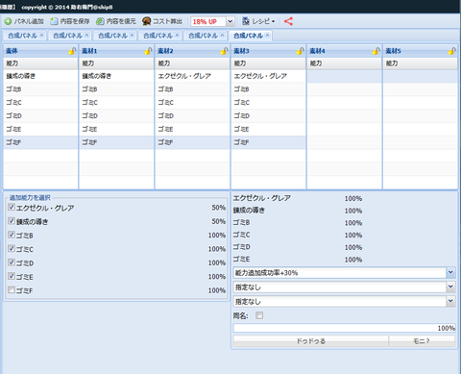Close the fifth 合成パネル tab
The height and width of the screenshot is (374, 461).
click(x=222, y=36)
